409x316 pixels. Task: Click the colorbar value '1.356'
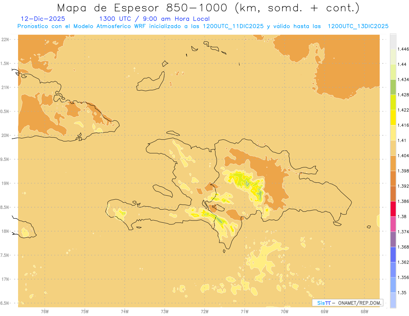click(x=404, y=277)
